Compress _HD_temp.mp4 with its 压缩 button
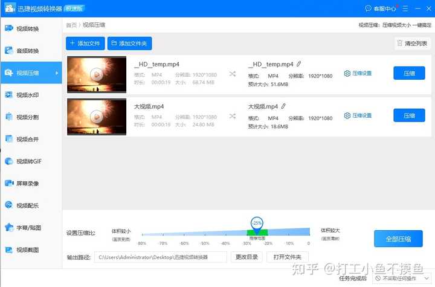Screen dimensions: 435x287 point(409,73)
